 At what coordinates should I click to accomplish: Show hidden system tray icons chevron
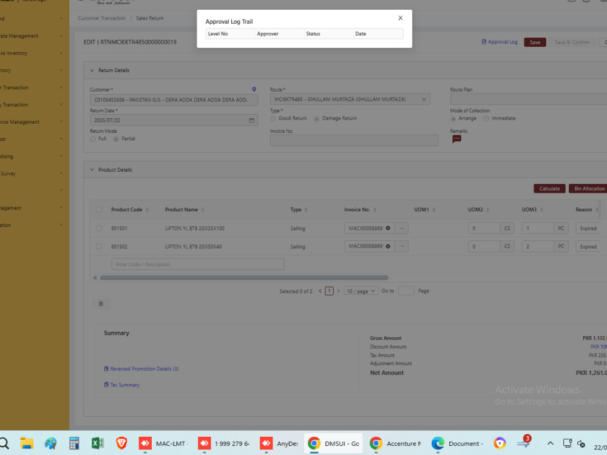pos(550,443)
